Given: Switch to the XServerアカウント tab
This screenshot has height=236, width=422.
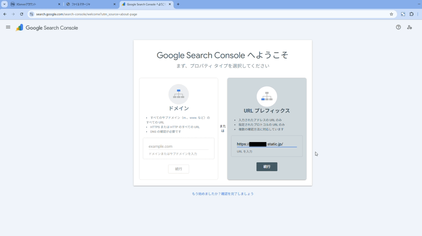Looking at the screenshot, I should (34, 4).
